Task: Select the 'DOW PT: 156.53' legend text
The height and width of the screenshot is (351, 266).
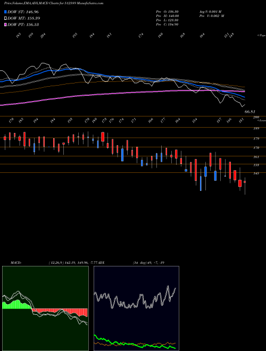Action: (23, 24)
